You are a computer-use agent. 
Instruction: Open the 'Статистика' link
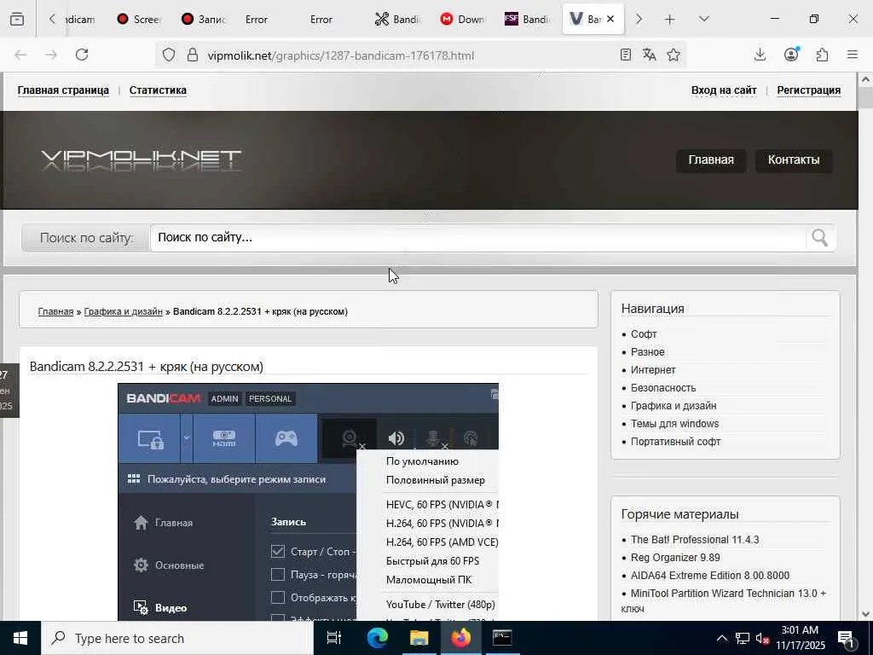point(158,90)
